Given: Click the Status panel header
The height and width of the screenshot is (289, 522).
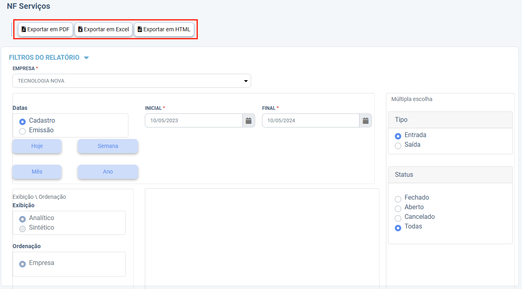Looking at the screenshot, I should tap(450, 175).
